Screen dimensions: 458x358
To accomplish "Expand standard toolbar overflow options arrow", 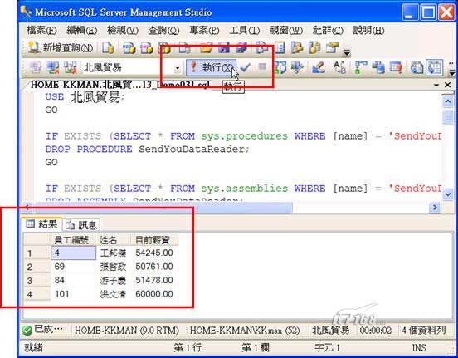I will (347, 53).
